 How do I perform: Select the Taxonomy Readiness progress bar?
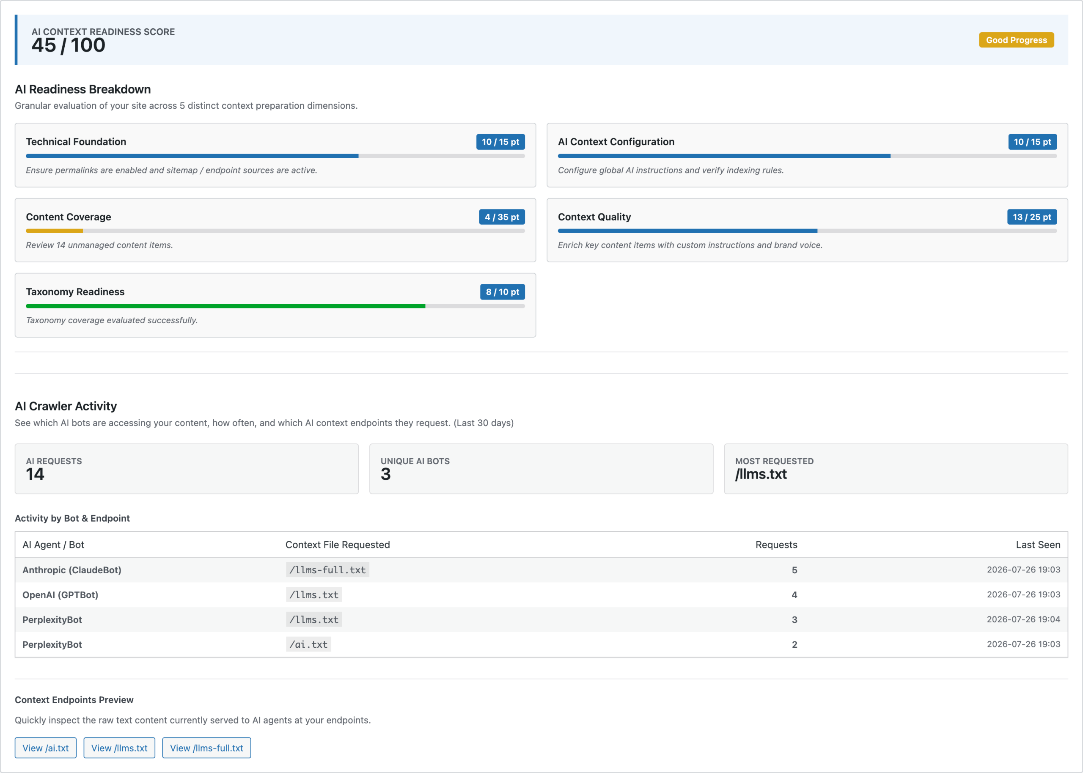click(x=275, y=306)
